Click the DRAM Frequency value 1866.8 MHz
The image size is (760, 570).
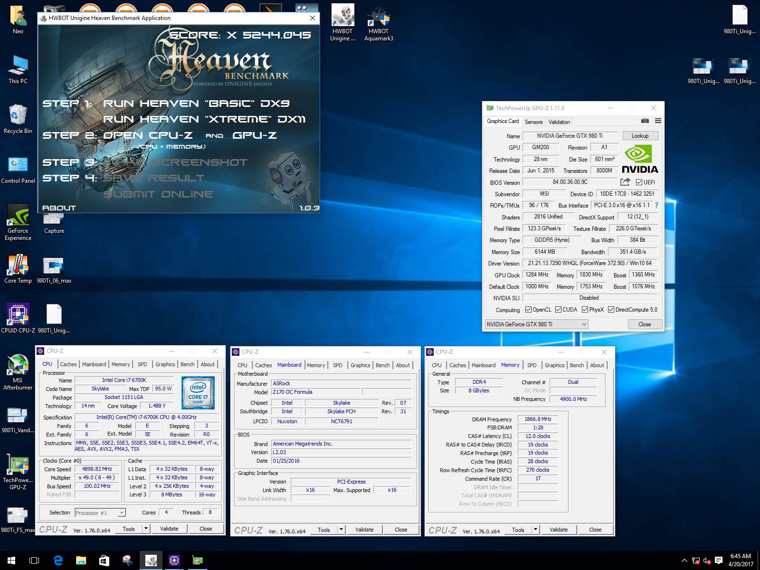click(538, 419)
